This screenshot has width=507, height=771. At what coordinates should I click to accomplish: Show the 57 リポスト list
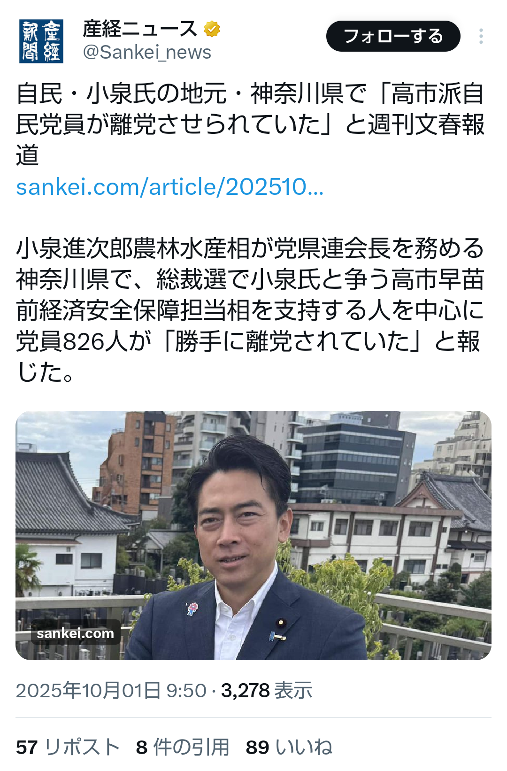(x=68, y=747)
